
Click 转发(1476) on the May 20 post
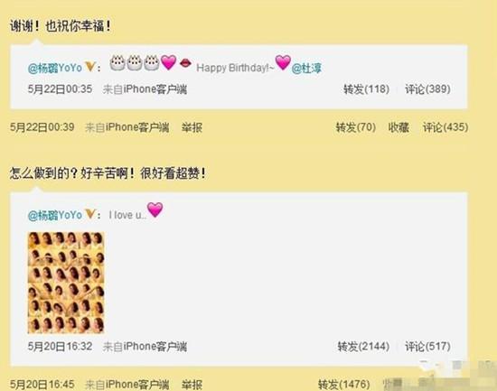click(344, 385)
